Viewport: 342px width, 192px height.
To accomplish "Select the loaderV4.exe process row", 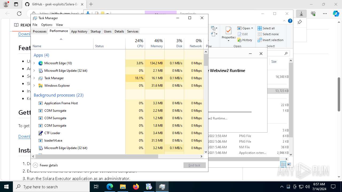I will point(117,141).
